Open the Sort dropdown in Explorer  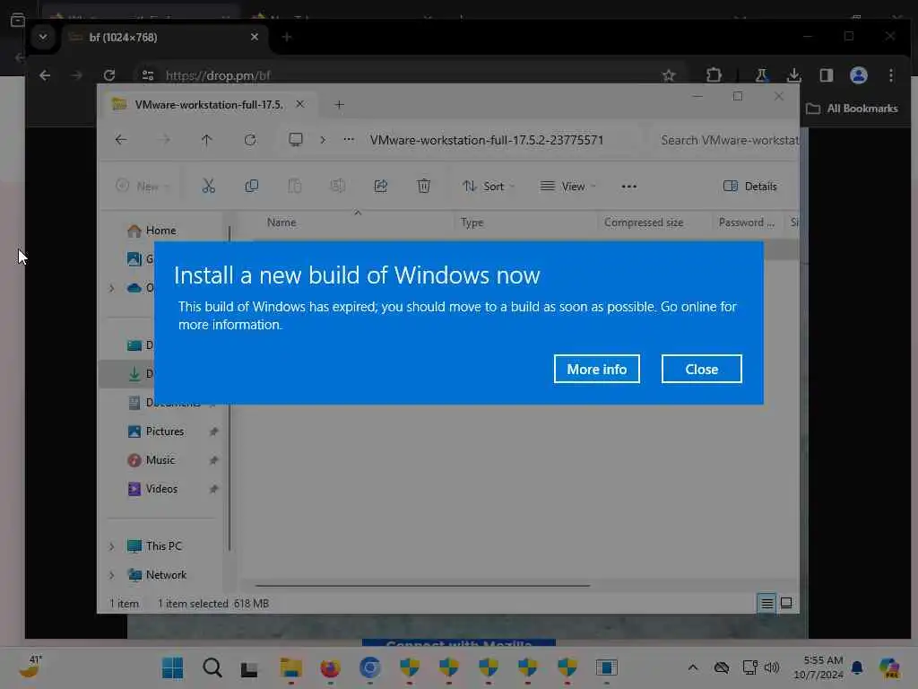(489, 187)
